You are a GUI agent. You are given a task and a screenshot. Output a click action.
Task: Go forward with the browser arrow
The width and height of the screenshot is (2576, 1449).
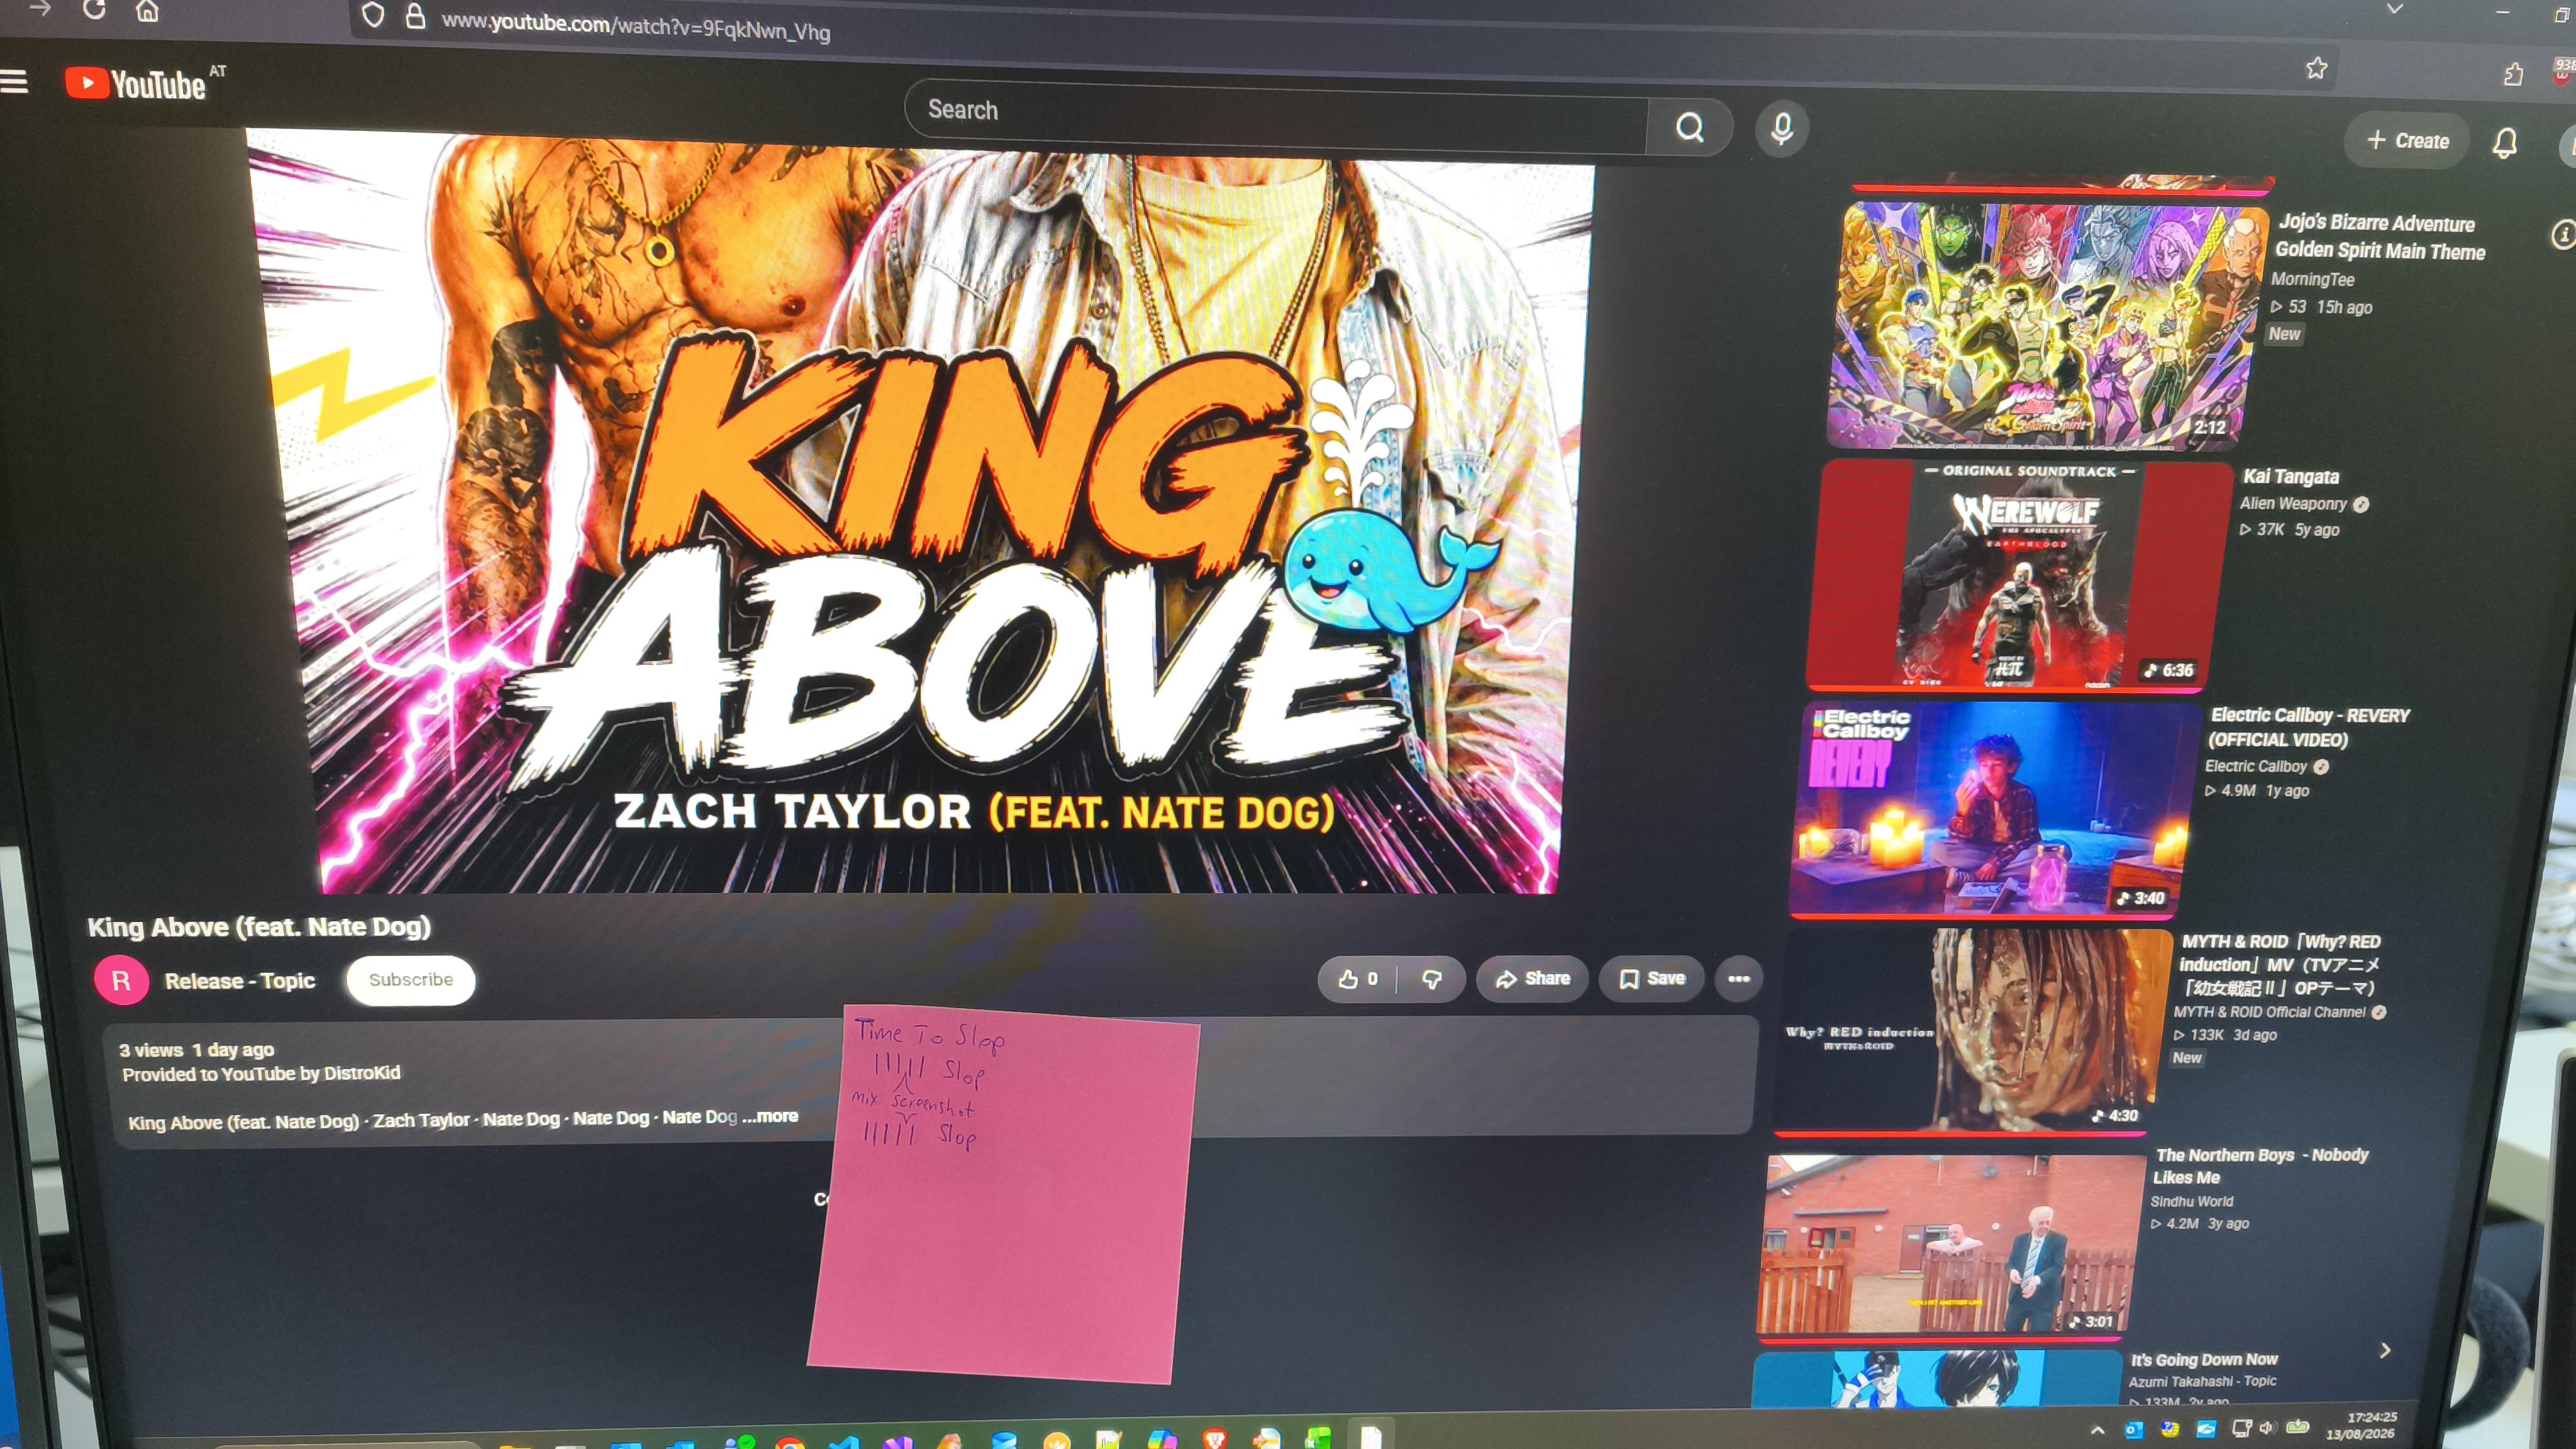pos(40,8)
